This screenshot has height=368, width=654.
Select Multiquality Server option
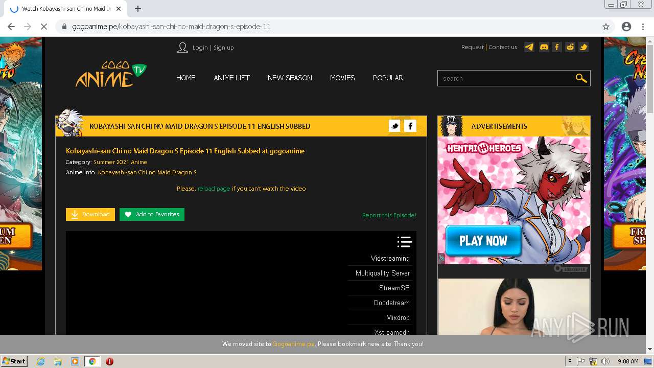383,273
